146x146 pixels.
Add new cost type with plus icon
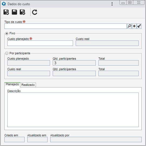click(x=134, y=26)
